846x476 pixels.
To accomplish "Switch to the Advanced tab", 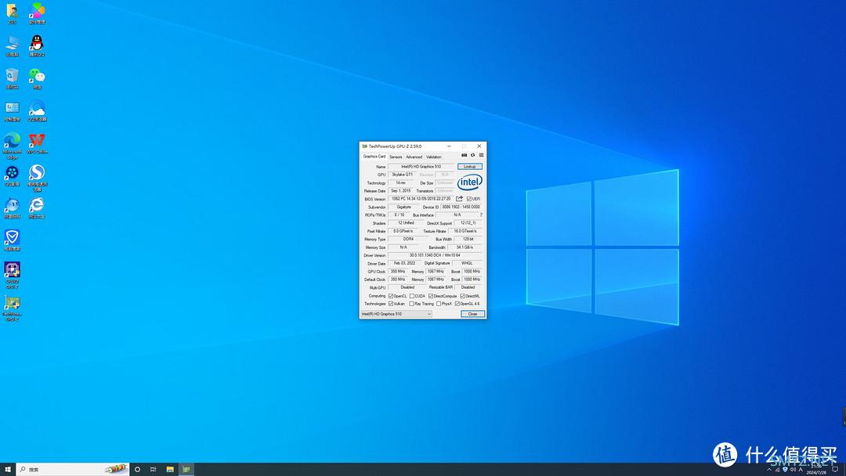I will tap(414, 157).
